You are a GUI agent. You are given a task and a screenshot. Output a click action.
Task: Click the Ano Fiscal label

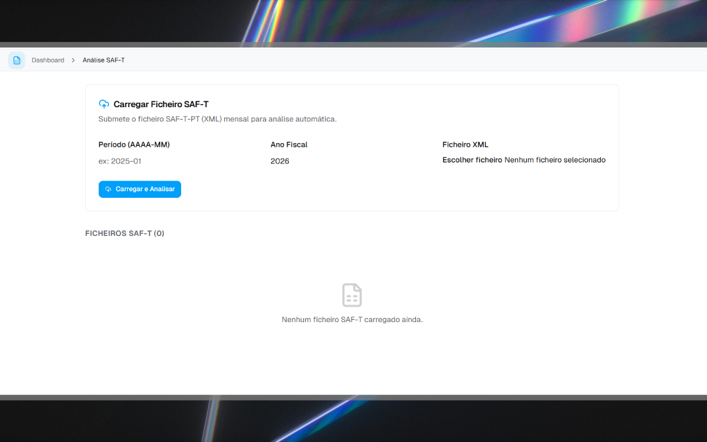[x=289, y=145]
